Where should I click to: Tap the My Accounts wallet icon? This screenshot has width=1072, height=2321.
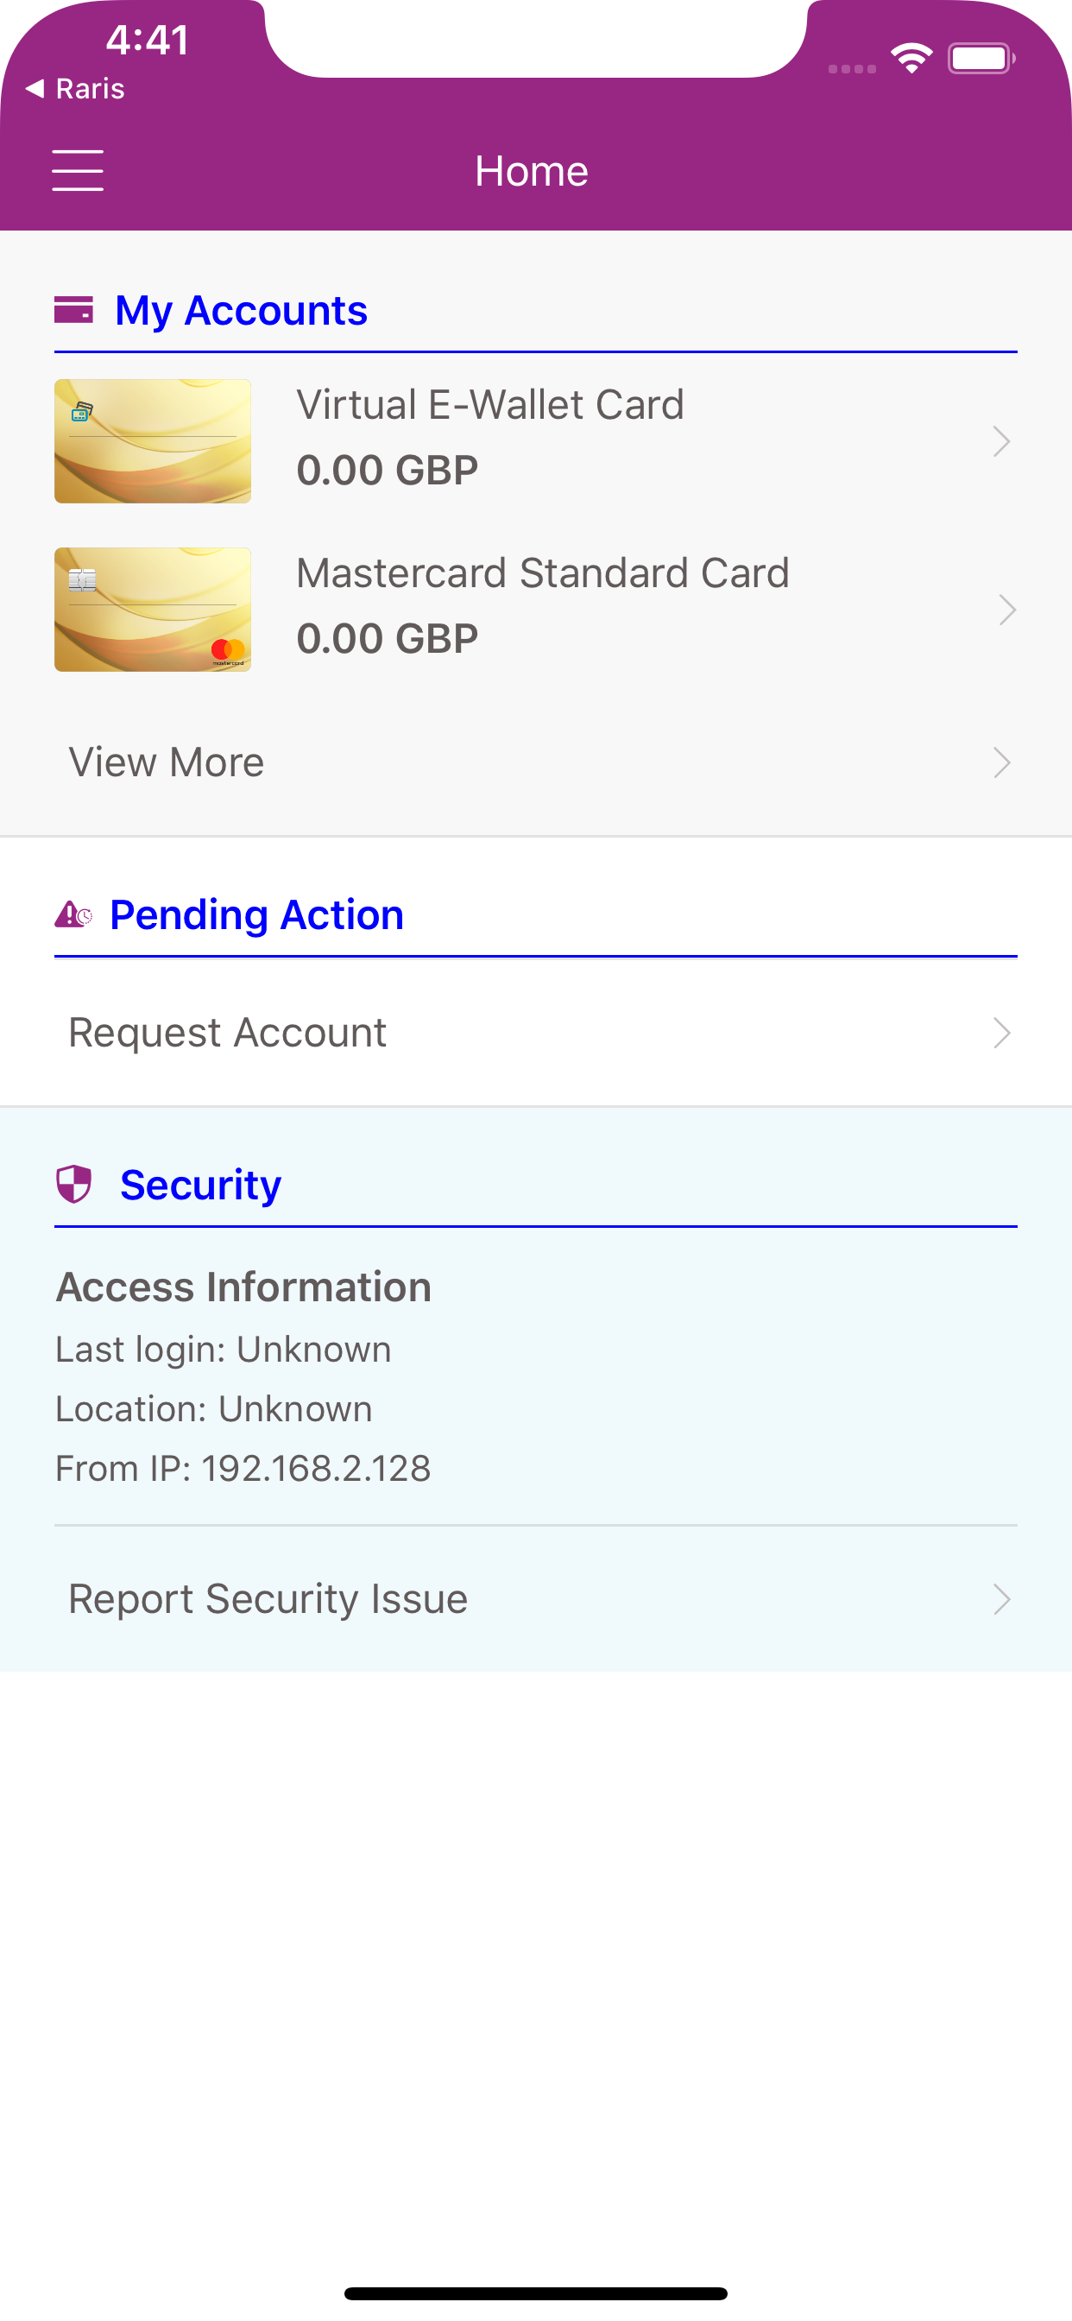[x=74, y=309]
